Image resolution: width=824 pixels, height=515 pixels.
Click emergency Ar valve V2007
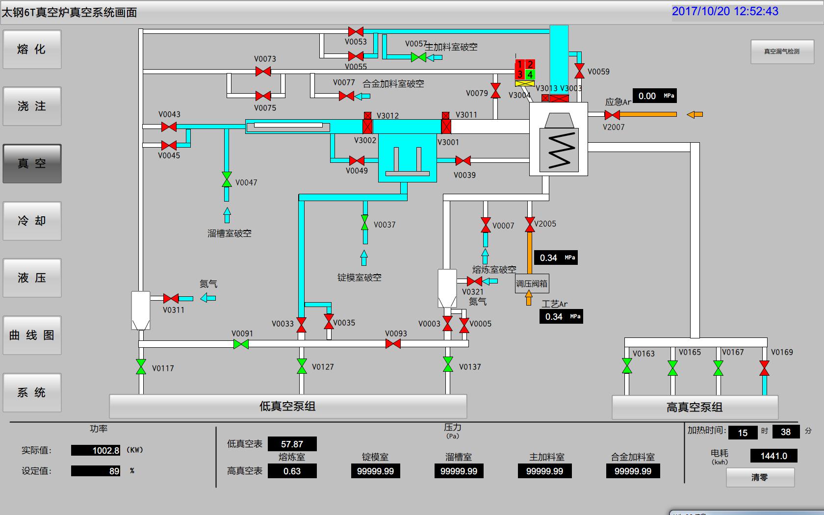coord(612,115)
